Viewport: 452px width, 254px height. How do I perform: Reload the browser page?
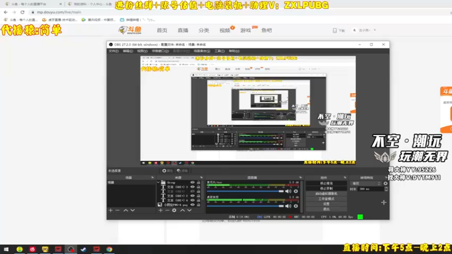[x=23, y=12]
